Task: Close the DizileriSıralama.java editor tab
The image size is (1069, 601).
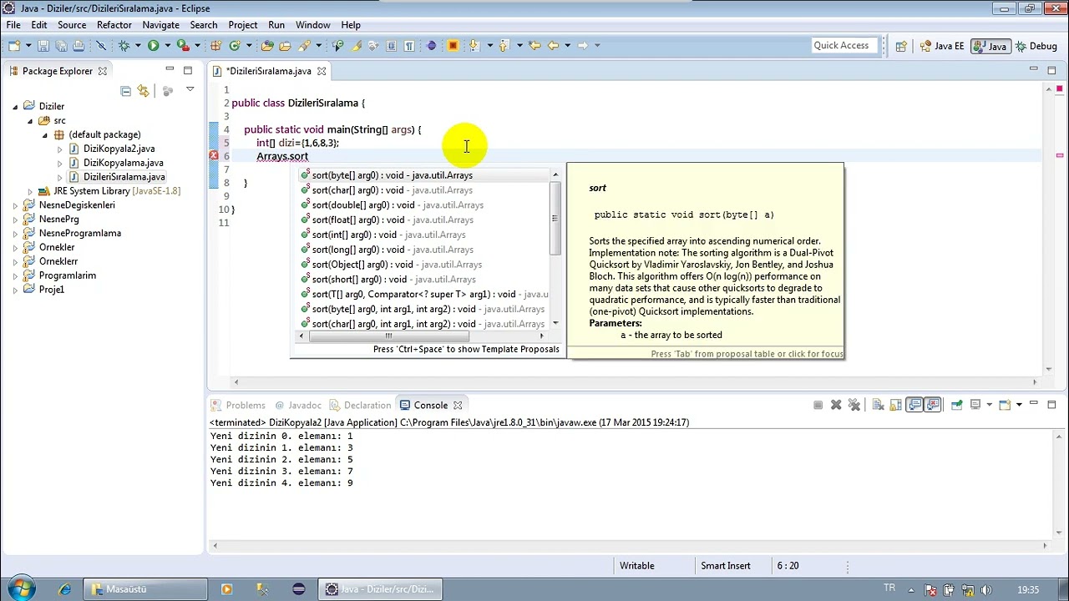Action: (x=322, y=72)
